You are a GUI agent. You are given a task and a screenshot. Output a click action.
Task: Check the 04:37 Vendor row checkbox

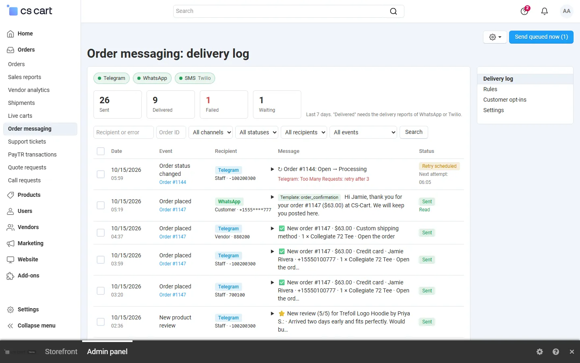coord(101,233)
